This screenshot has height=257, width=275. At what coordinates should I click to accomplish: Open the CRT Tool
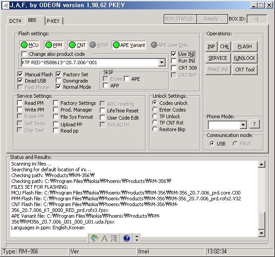pos(245,70)
